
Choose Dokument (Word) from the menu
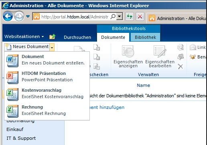[47, 60]
